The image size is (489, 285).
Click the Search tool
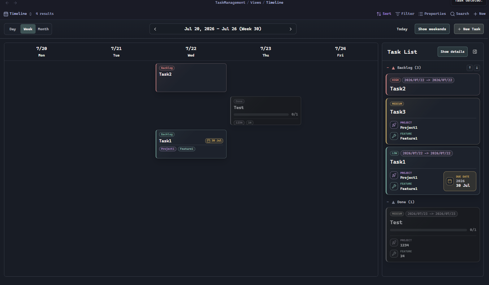coord(460,14)
